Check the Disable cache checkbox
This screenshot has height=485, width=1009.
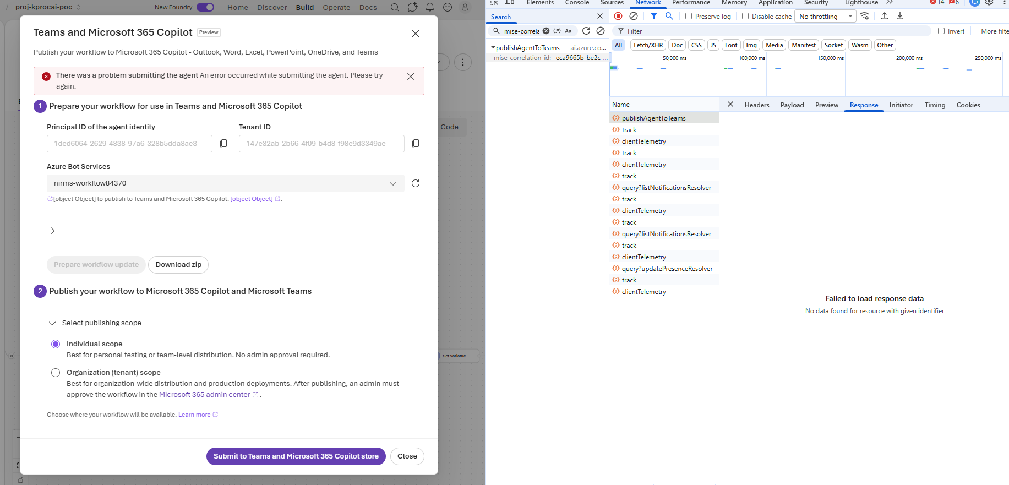[x=745, y=16]
